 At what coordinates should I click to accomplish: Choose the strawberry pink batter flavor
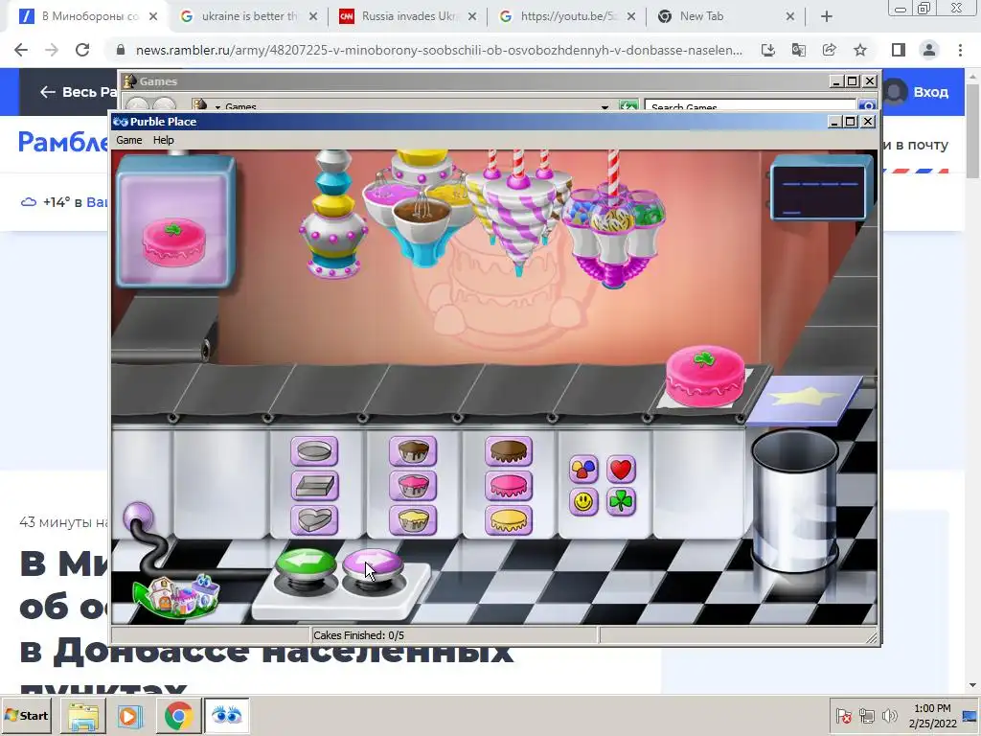[412, 486]
